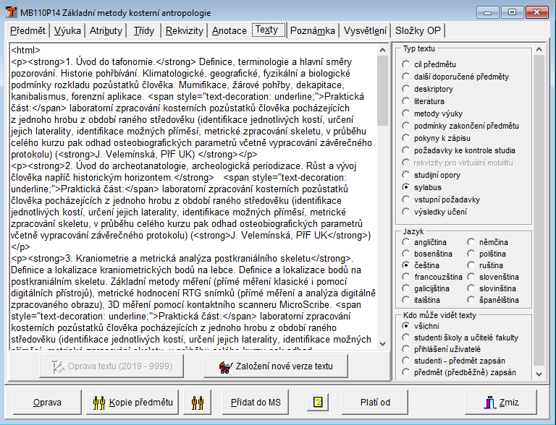
Task: Click the yellow note icon button
Action: point(317,402)
